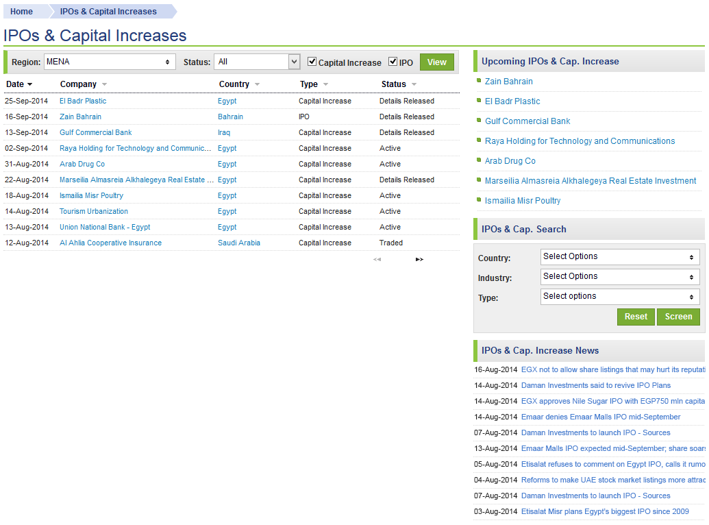Click the Country column sort arrow
The width and height of the screenshot is (709, 525).
(x=258, y=84)
